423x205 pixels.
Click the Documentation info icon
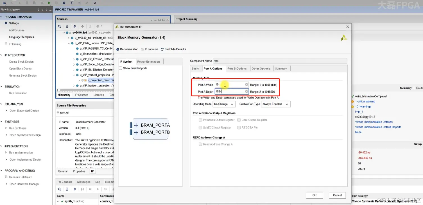point(118,49)
